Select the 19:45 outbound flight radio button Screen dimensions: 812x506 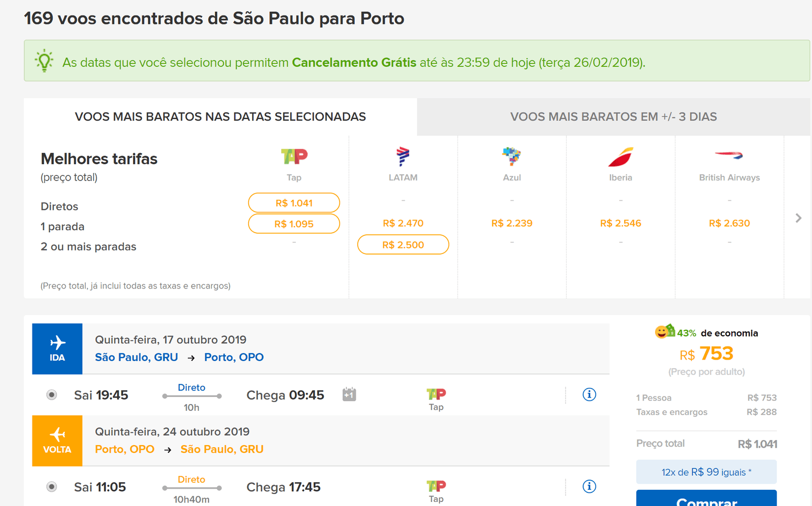pyautogui.click(x=52, y=395)
